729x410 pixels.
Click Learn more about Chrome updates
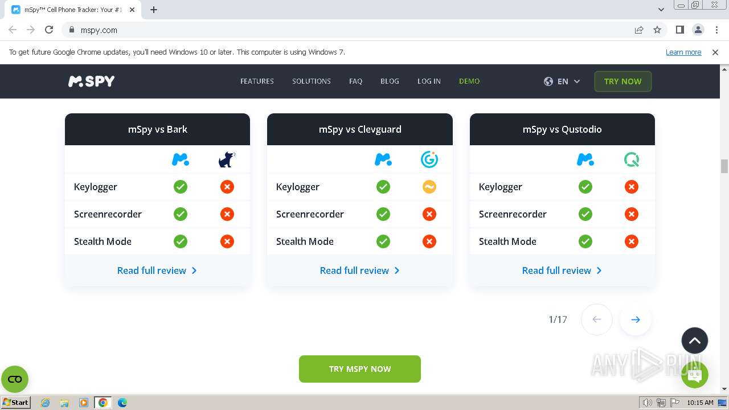(x=683, y=52)
